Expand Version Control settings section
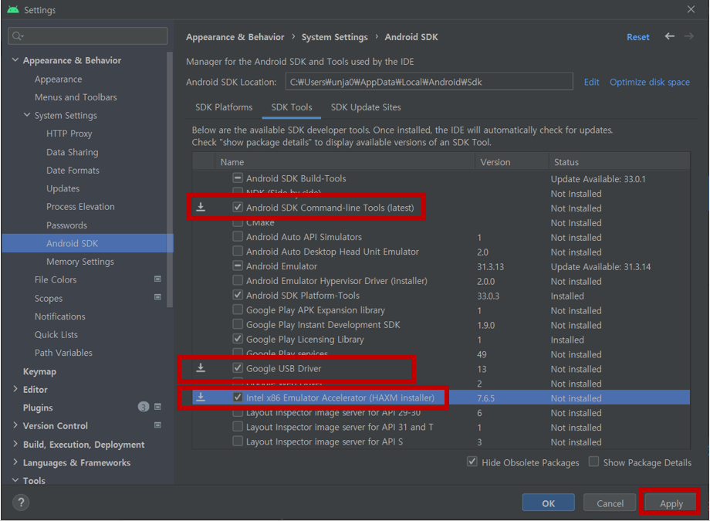 [15, 425]
